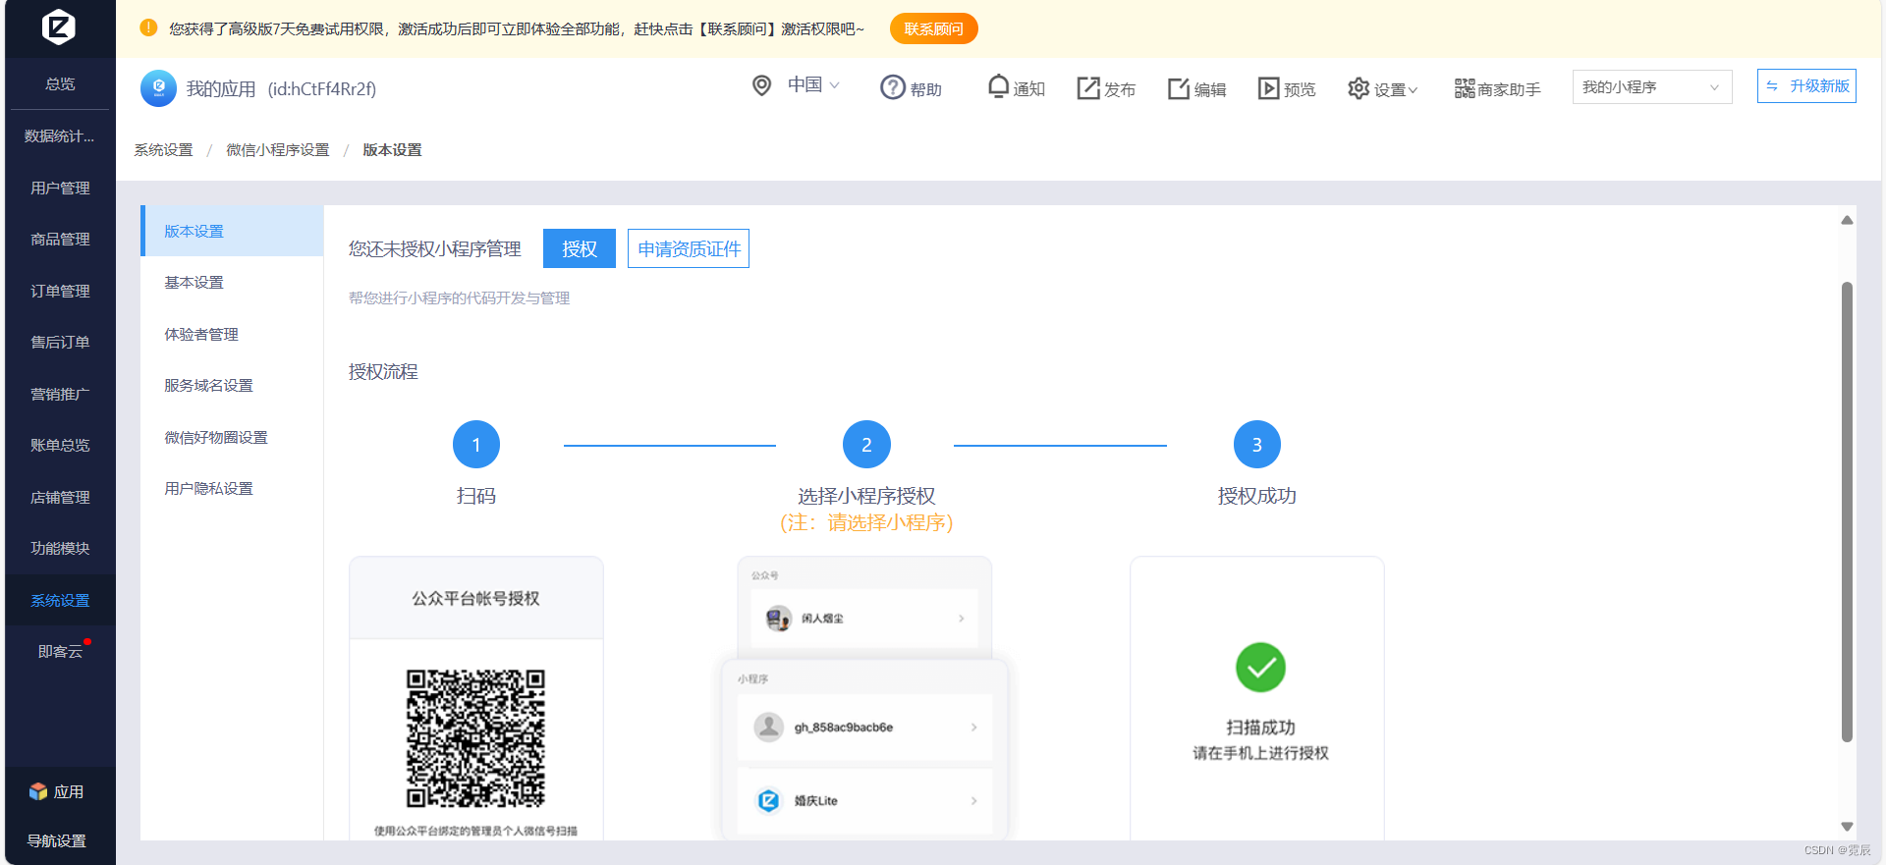Screen dimensions: 1886x865
Task: Open 帮助 via the question mark icon
Action: (892, 87)
